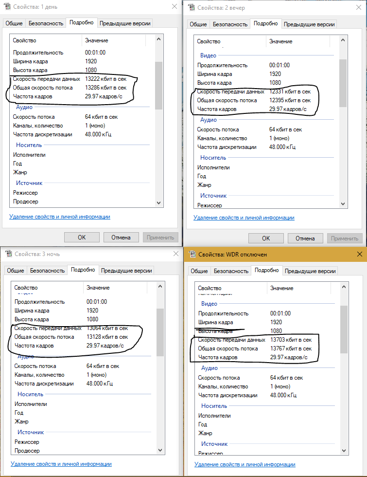Click the scrollbar thumb in '2 вечер' list
The width and height of the screenshot is (367, 477).
coord(343,83)
